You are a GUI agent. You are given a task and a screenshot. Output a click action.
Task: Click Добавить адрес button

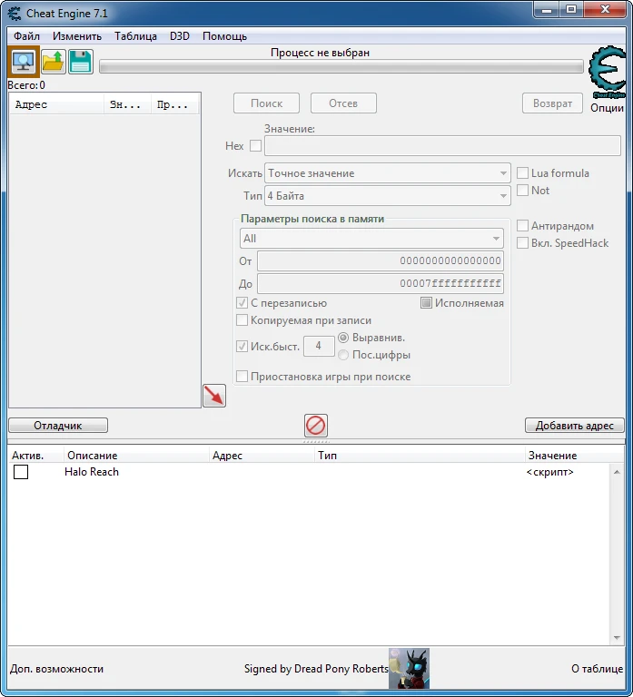point(575,426)
